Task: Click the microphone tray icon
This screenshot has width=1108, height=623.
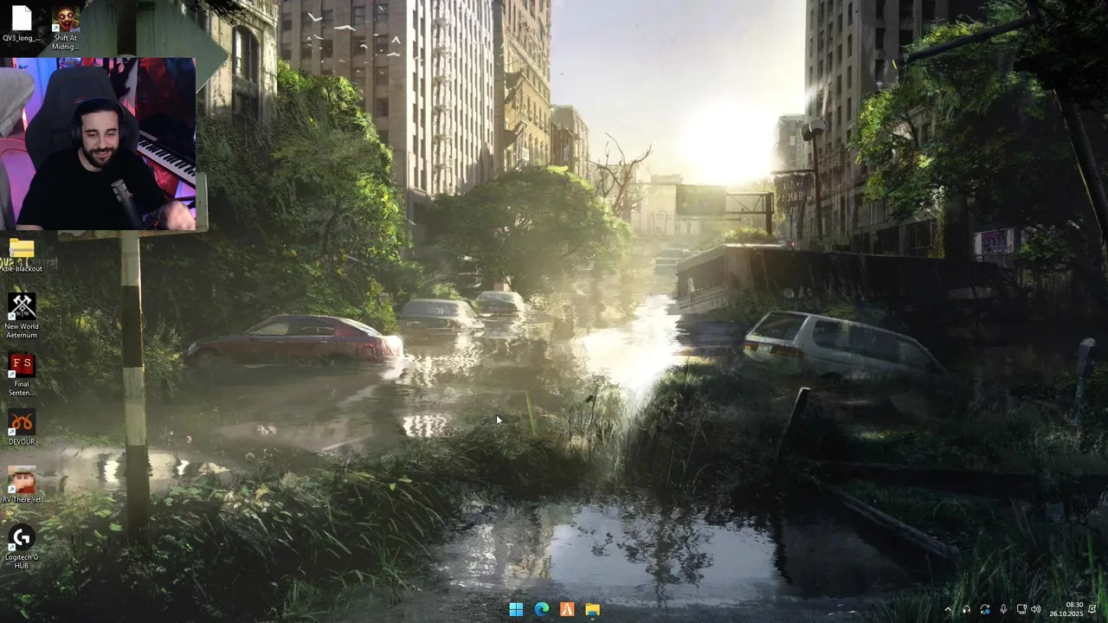Action: (1003, 610)
